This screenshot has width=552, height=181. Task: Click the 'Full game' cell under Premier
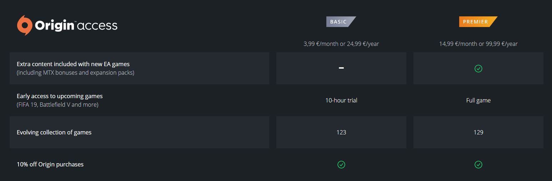pos(478,100)
